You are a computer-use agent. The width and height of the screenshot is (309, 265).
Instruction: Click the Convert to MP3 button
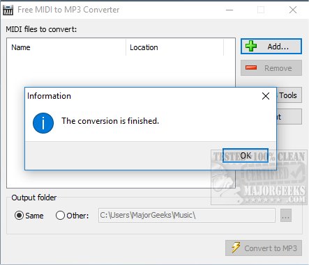pyautogui.click(x=264, y=248)
